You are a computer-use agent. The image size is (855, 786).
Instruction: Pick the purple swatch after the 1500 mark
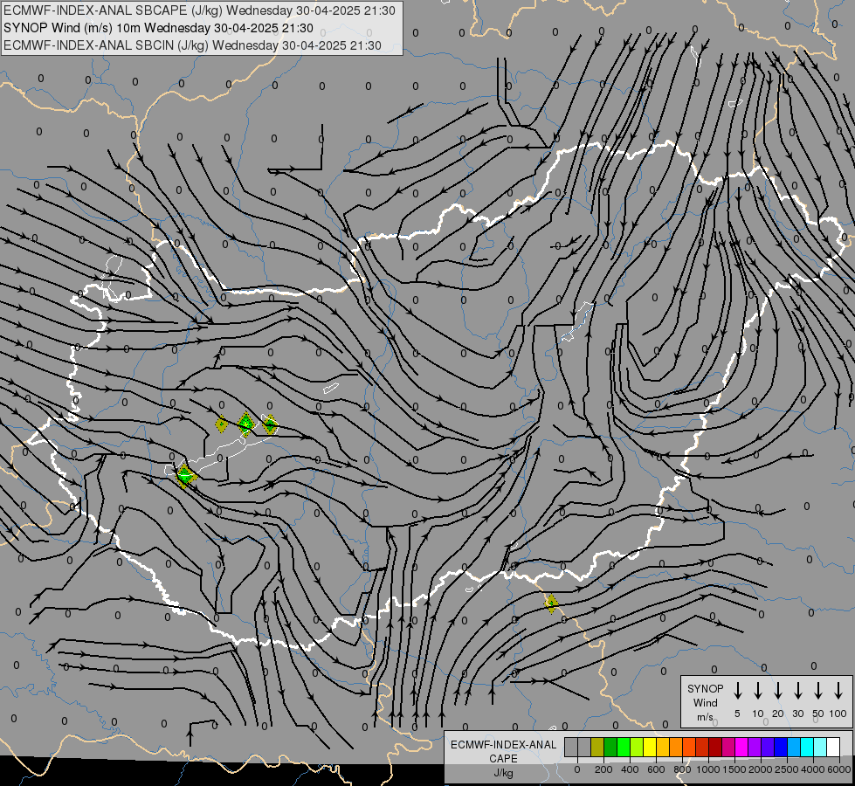(754, 747)
